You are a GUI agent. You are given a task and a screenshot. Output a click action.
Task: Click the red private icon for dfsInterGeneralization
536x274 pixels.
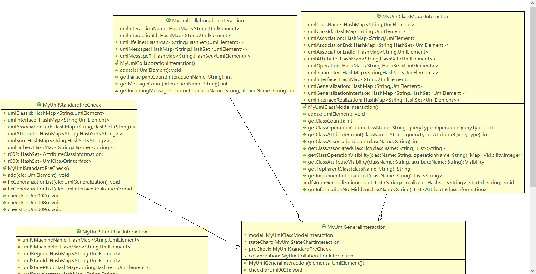[305, 183]
